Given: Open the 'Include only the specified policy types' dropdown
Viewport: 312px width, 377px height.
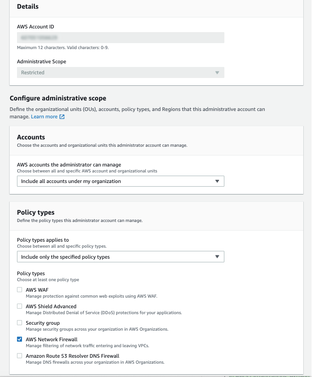Looking at the screenshot, I should pyautogui.click(x=121, y=256).
